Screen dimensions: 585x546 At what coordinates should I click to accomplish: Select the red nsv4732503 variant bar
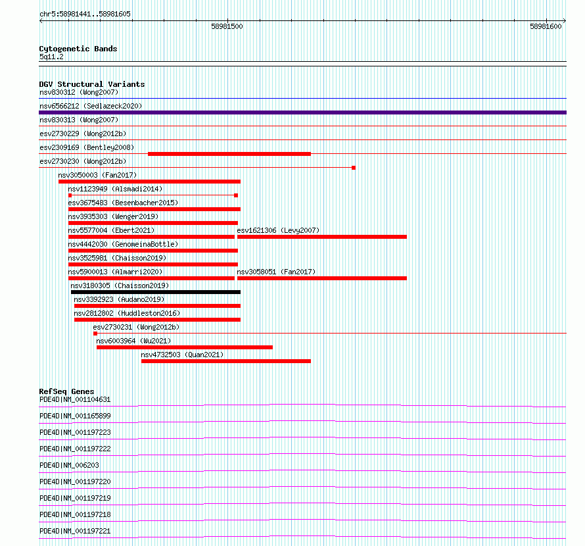tap(226, 361)
